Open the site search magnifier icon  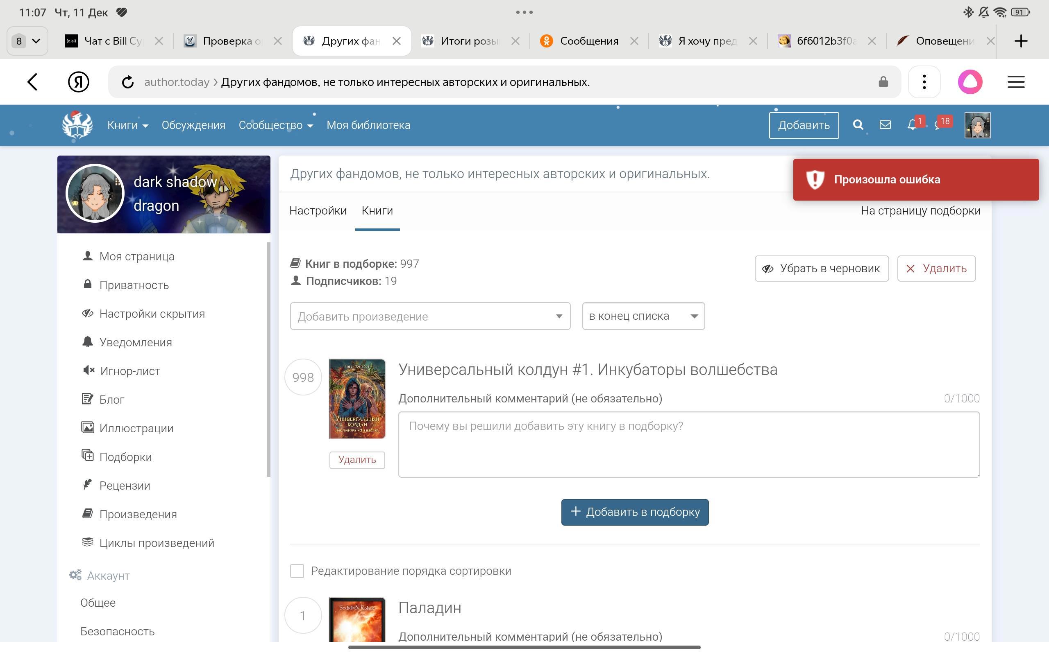858,125
